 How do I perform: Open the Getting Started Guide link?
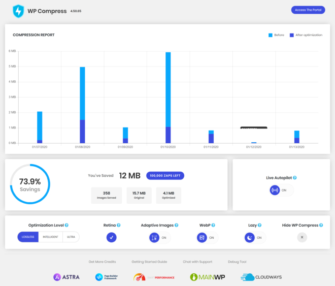149,262
